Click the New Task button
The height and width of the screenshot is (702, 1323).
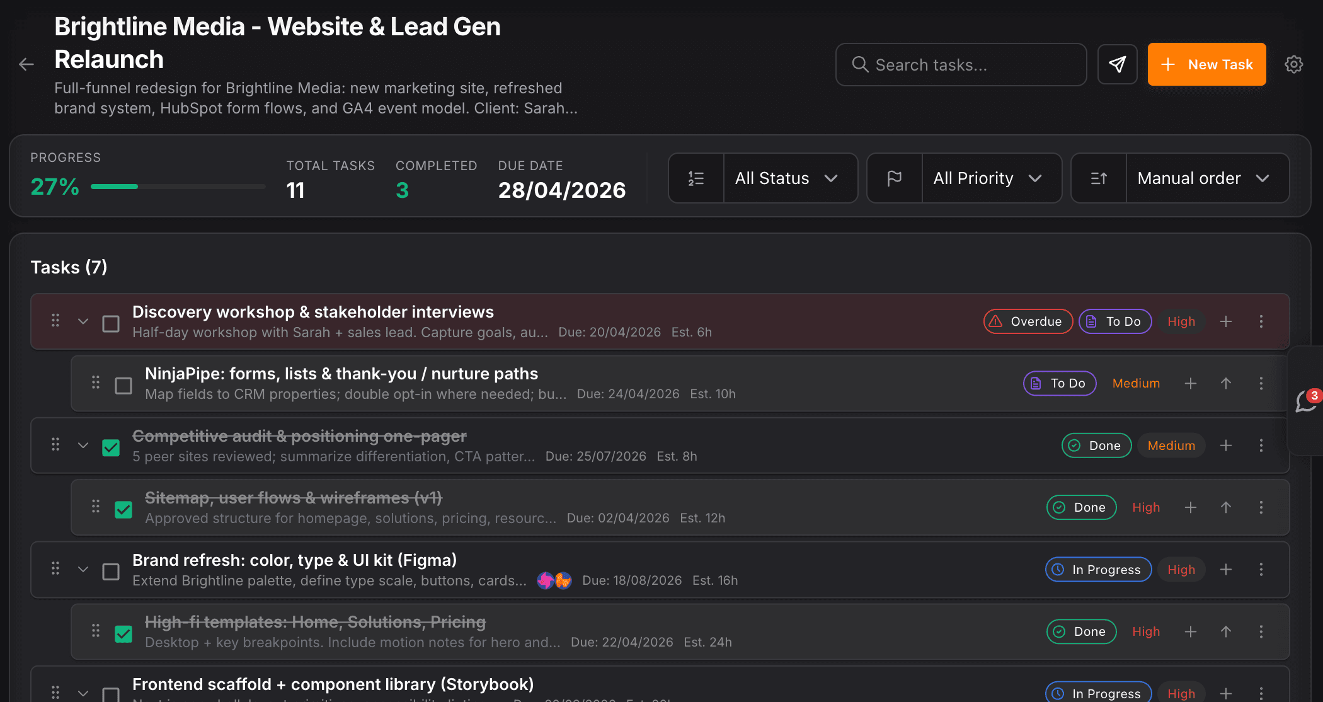pyautogui.click(x=1206, y=64)
